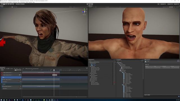Screen dimensions: 180x101
Task: Open the Timeline Add track dropdown
Action: (x=2, y=70)
